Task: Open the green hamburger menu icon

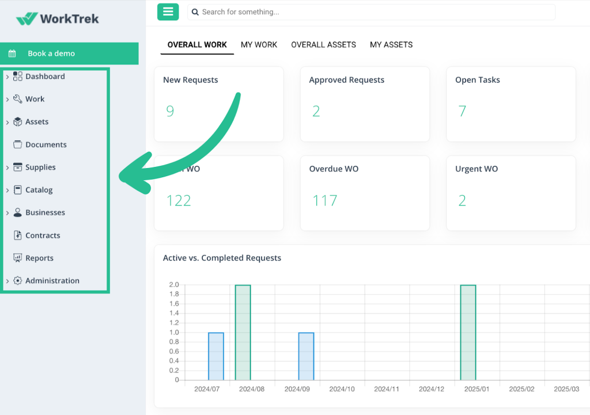Action: [x=168, y=12]
